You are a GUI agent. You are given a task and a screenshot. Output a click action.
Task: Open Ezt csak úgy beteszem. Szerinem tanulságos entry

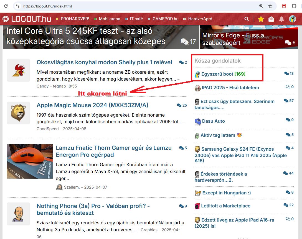tap(234, 104)
